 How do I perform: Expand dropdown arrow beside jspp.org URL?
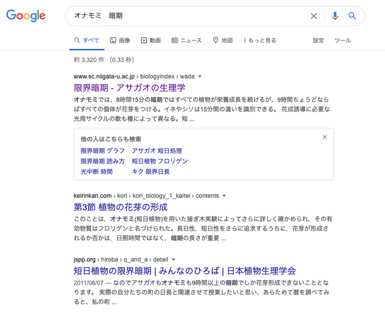[174, 260]
